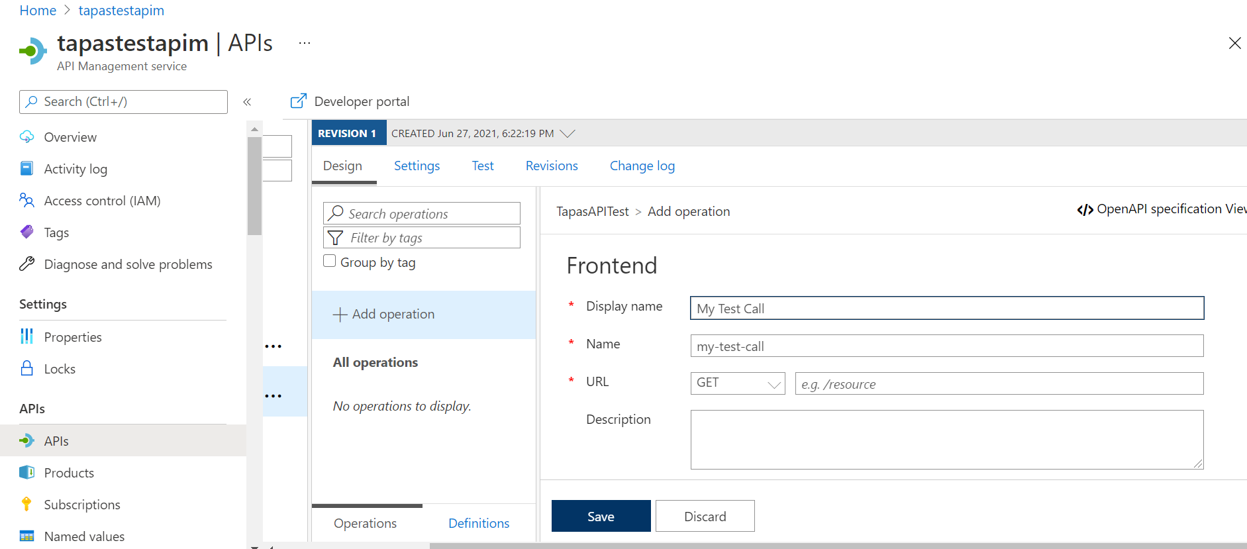Open the Developer portal link
The width and height of the screenshot is (1247, 549).
(362, 101)
